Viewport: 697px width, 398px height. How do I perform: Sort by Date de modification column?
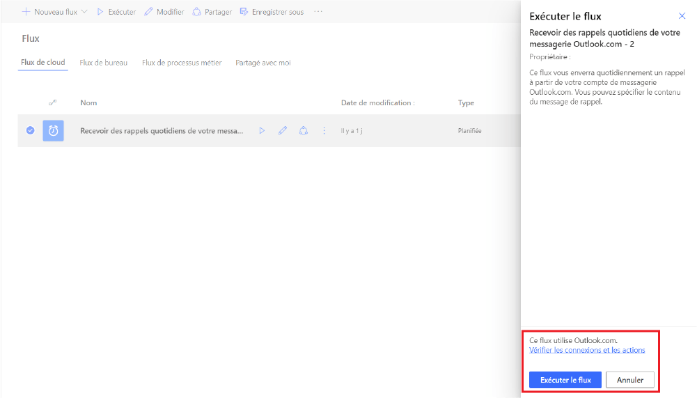(x=377, y=103)
